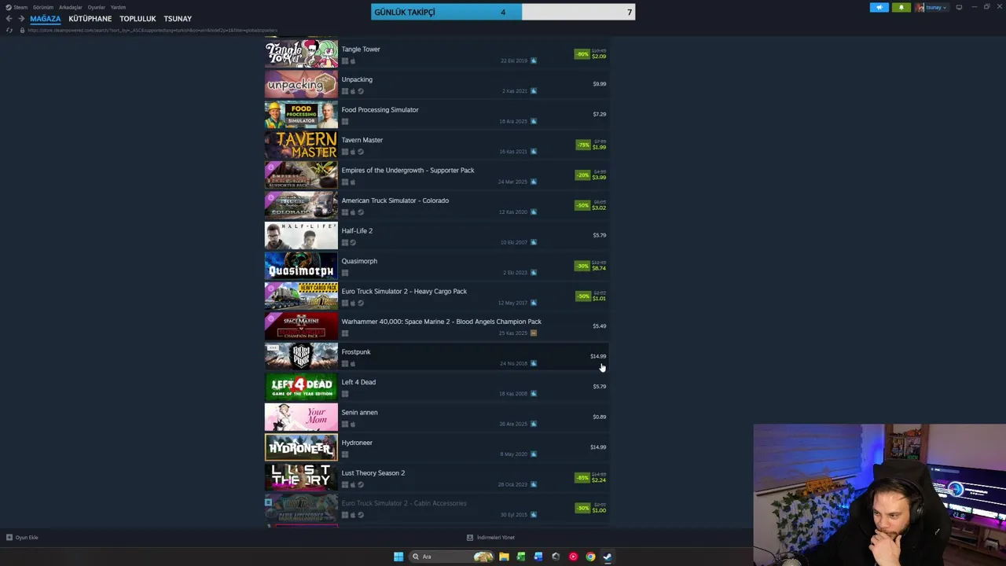Image resolution: width=1006 pixels, height=566 pixels.
Task: Open the Oyunlar menu
Action: (97, 7)
